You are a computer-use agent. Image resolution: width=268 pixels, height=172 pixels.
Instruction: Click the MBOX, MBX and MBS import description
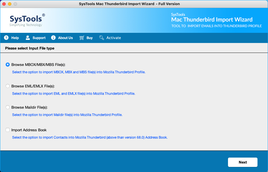[x=79, y=72]
